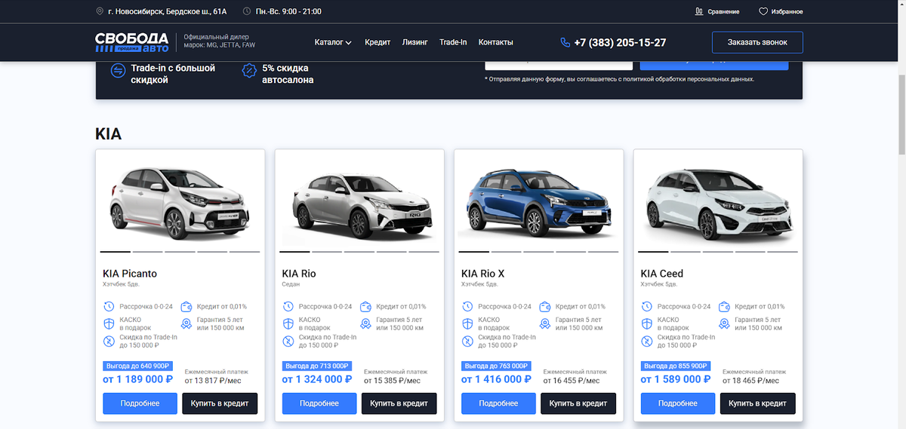906x429 pixels.
Task: Call the phone number +7 (383) 205-15-27
Action: pyautogui.click(x=619, y=42)
